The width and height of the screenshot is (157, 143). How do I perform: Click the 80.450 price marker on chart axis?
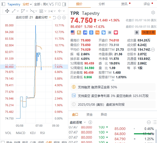(9, 67)
